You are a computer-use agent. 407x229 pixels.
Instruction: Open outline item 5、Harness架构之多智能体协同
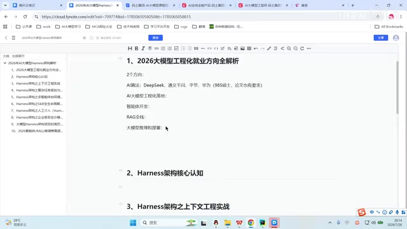[37, 97]
